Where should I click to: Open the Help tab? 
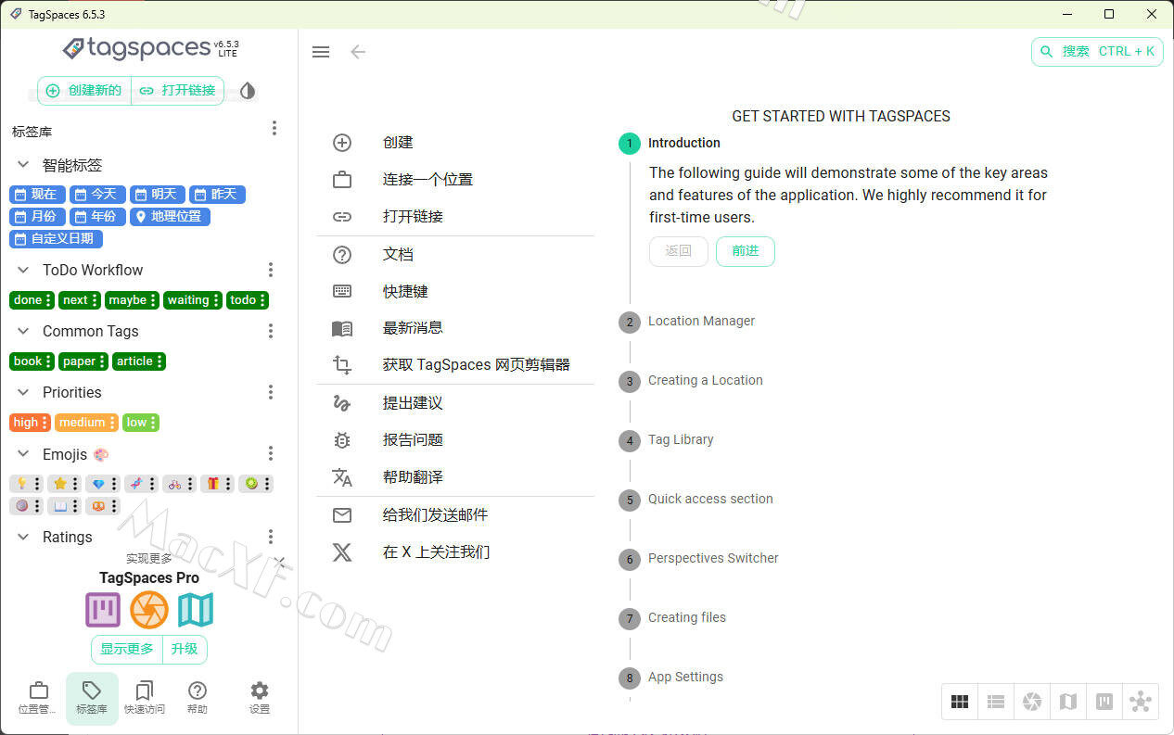click(198, 698)
